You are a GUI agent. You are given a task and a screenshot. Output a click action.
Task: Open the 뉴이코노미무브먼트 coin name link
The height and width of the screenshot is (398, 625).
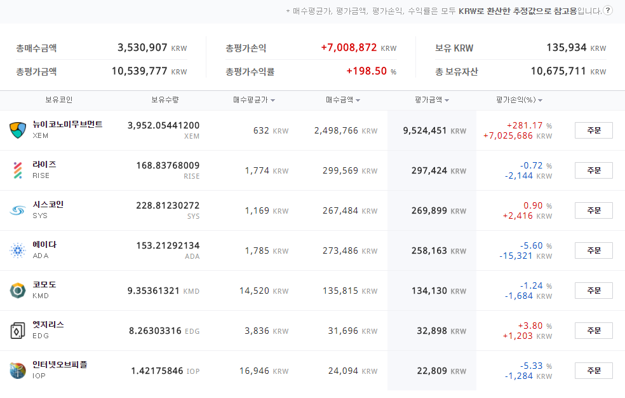tap(67, 125)
